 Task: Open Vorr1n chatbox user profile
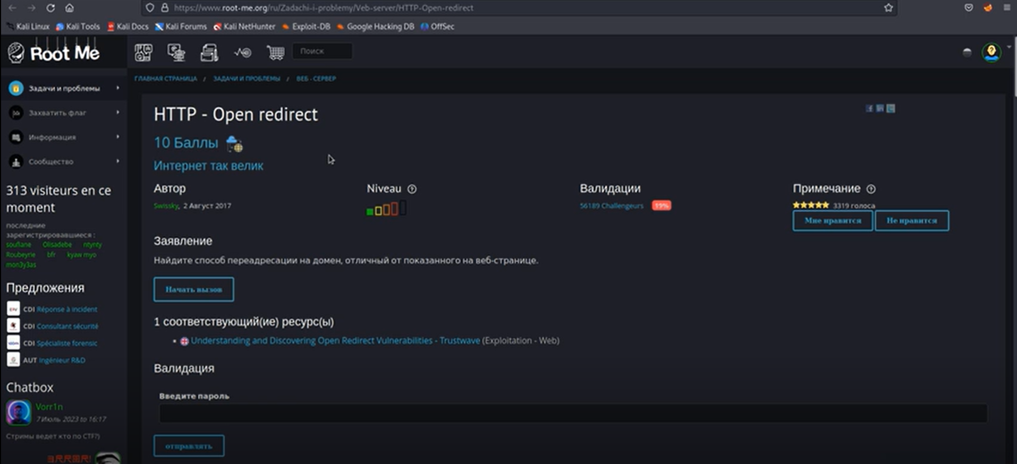click(49, 407)
